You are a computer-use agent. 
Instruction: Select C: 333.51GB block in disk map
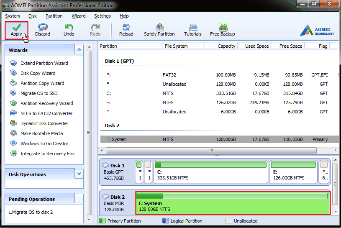[x=211, y=172]
